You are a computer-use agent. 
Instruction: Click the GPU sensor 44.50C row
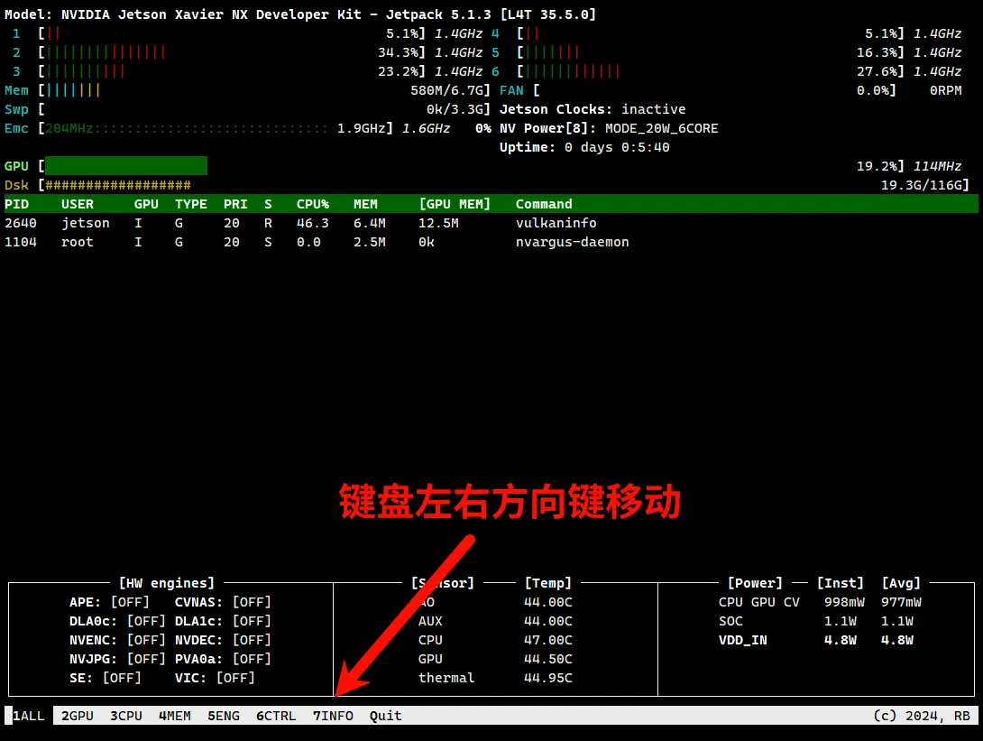pyautogui.click(x=495, y=659)
